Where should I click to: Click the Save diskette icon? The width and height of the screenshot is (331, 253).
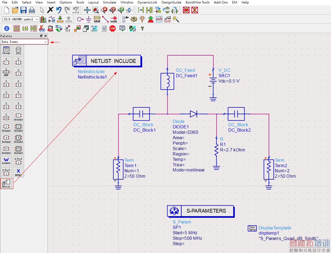23,10
